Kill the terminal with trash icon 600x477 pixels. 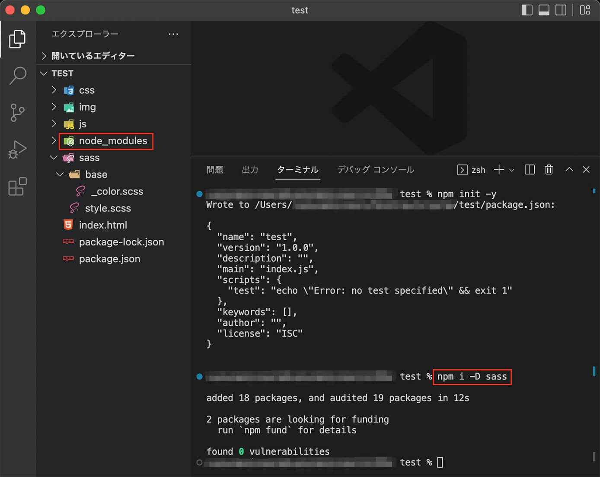click(549, 170)
